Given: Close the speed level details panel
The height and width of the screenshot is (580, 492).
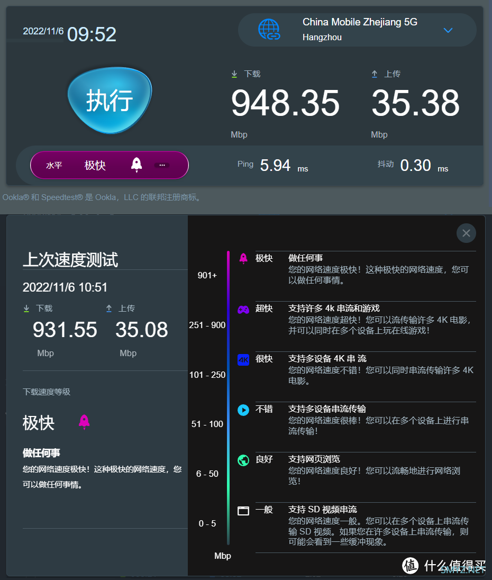Looking at the screenshot, I should pos(466,233).
